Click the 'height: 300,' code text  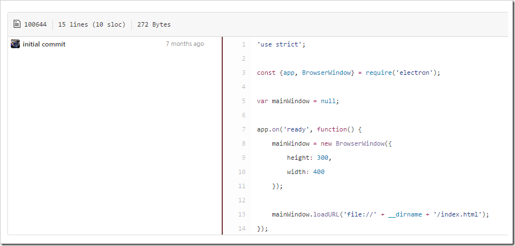[x=309, y=158]
